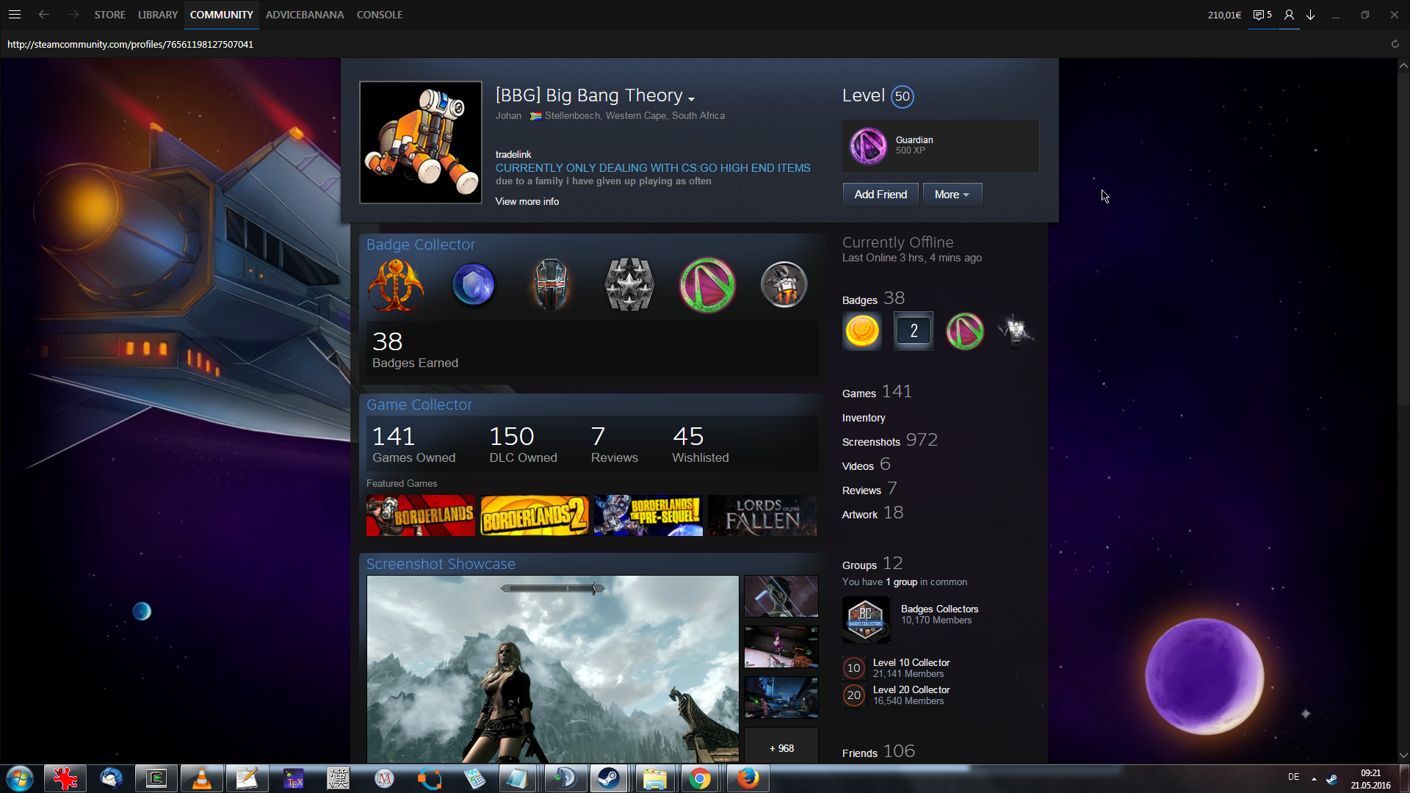Click the Add Friend button
Viewport: 1410px width, 793px height.
point(881,195)
